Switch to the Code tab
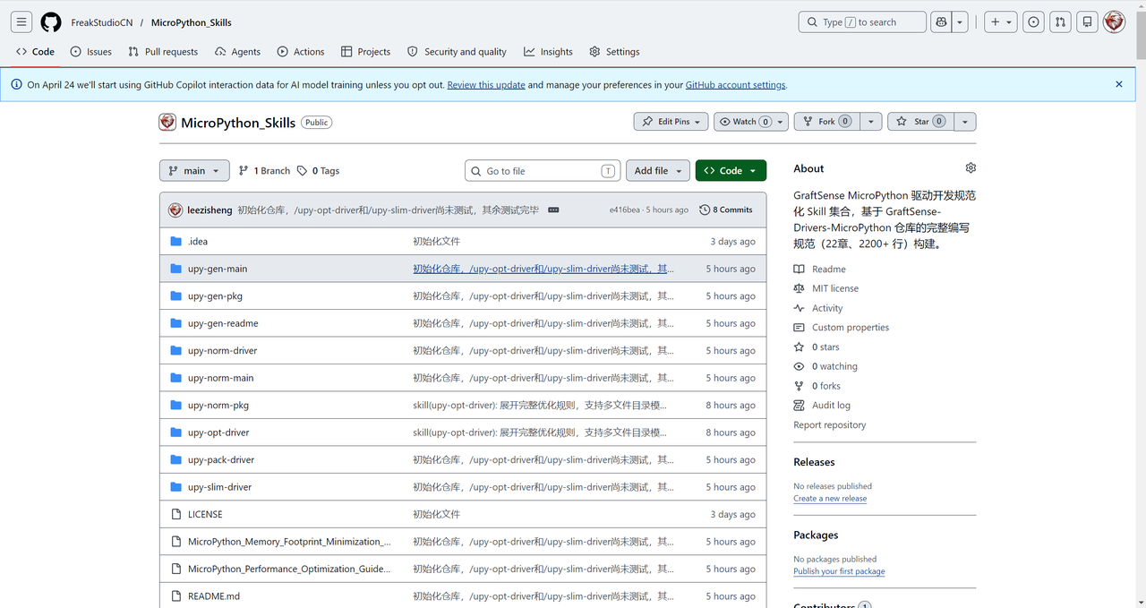 [35, 52]
